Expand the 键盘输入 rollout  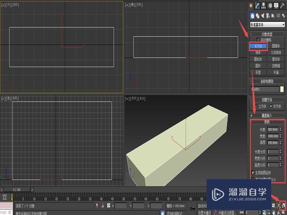[267, 116]
